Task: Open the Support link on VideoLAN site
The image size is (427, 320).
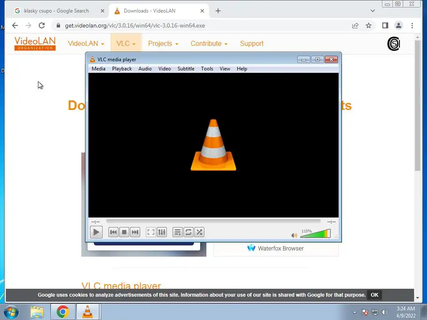Action: pos(251,43)
